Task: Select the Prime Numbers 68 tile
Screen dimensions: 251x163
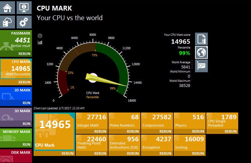Action: (124, 121)
